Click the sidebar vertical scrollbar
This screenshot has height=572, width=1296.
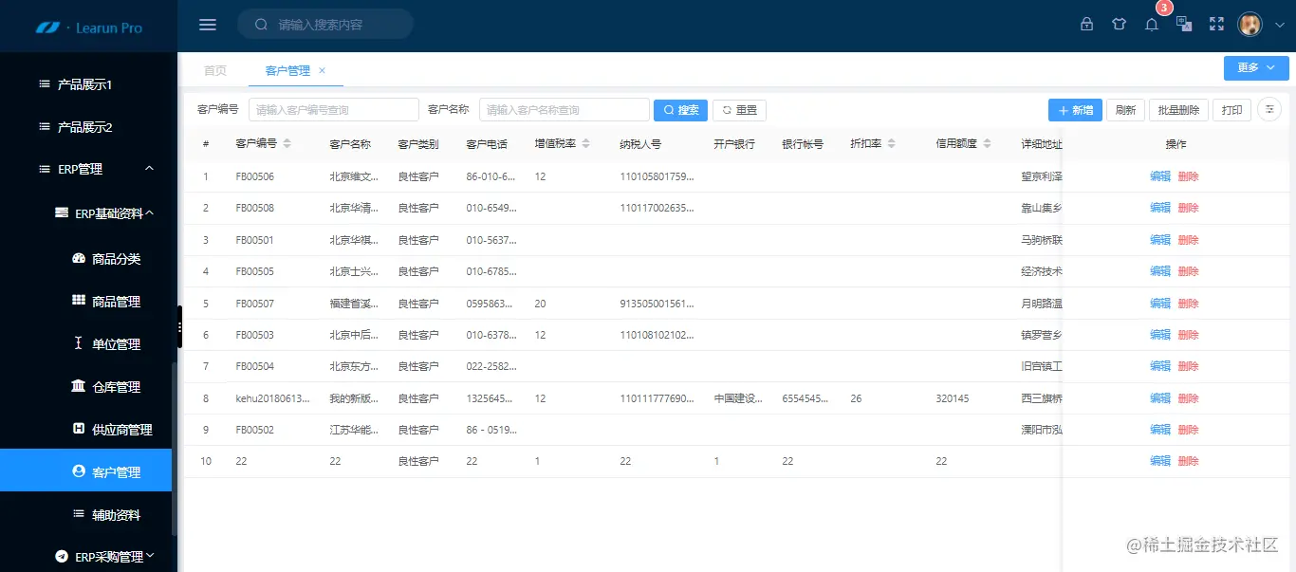pos(174,448)
